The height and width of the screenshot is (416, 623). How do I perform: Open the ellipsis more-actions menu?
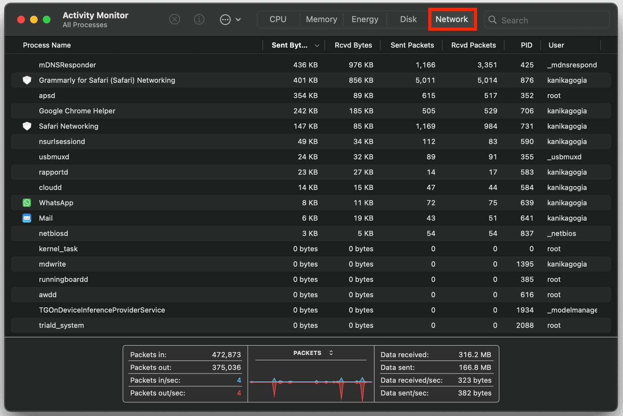pos(230,19)
